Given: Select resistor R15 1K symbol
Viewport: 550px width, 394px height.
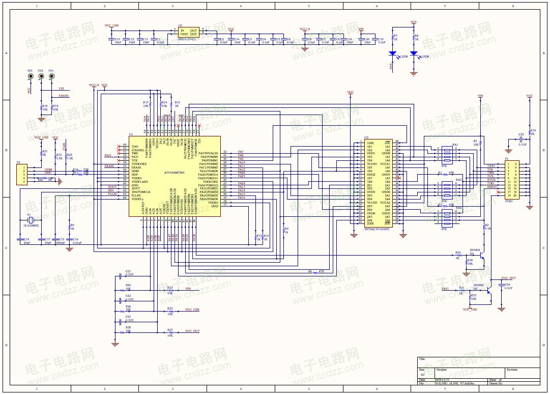Looking at the screenshot, I should 171,104.
